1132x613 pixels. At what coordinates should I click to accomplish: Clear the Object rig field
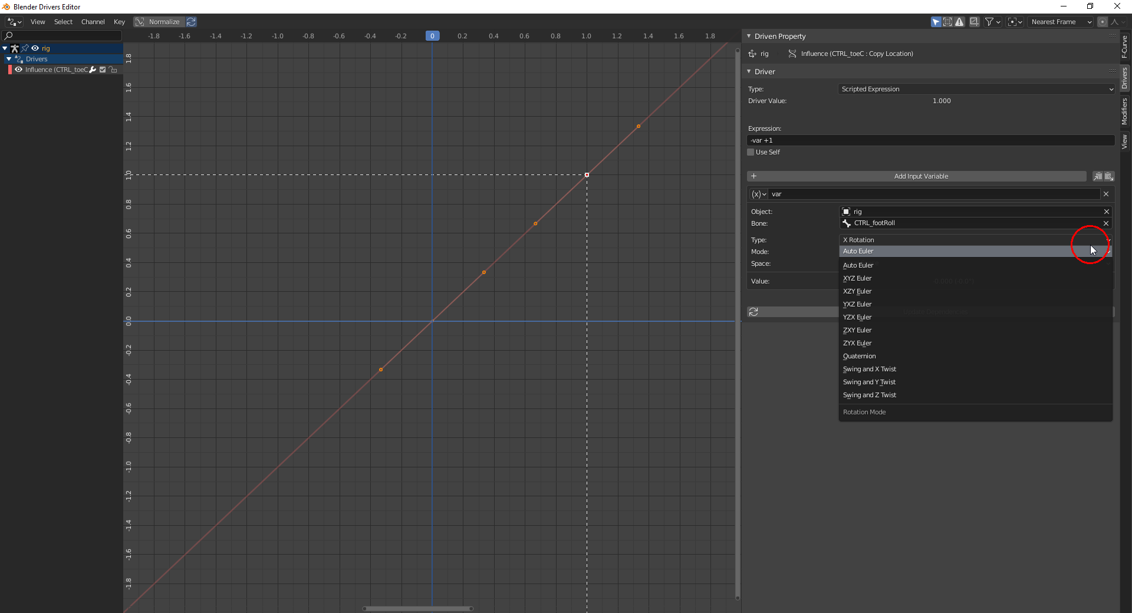[x=1106, y=212]
